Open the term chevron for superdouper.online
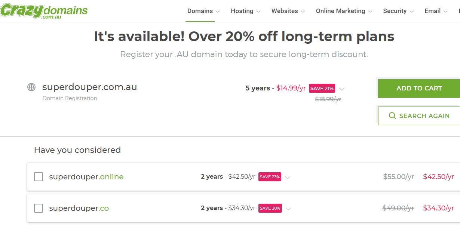This screenshot has width=460, height=225. (288, 177)
